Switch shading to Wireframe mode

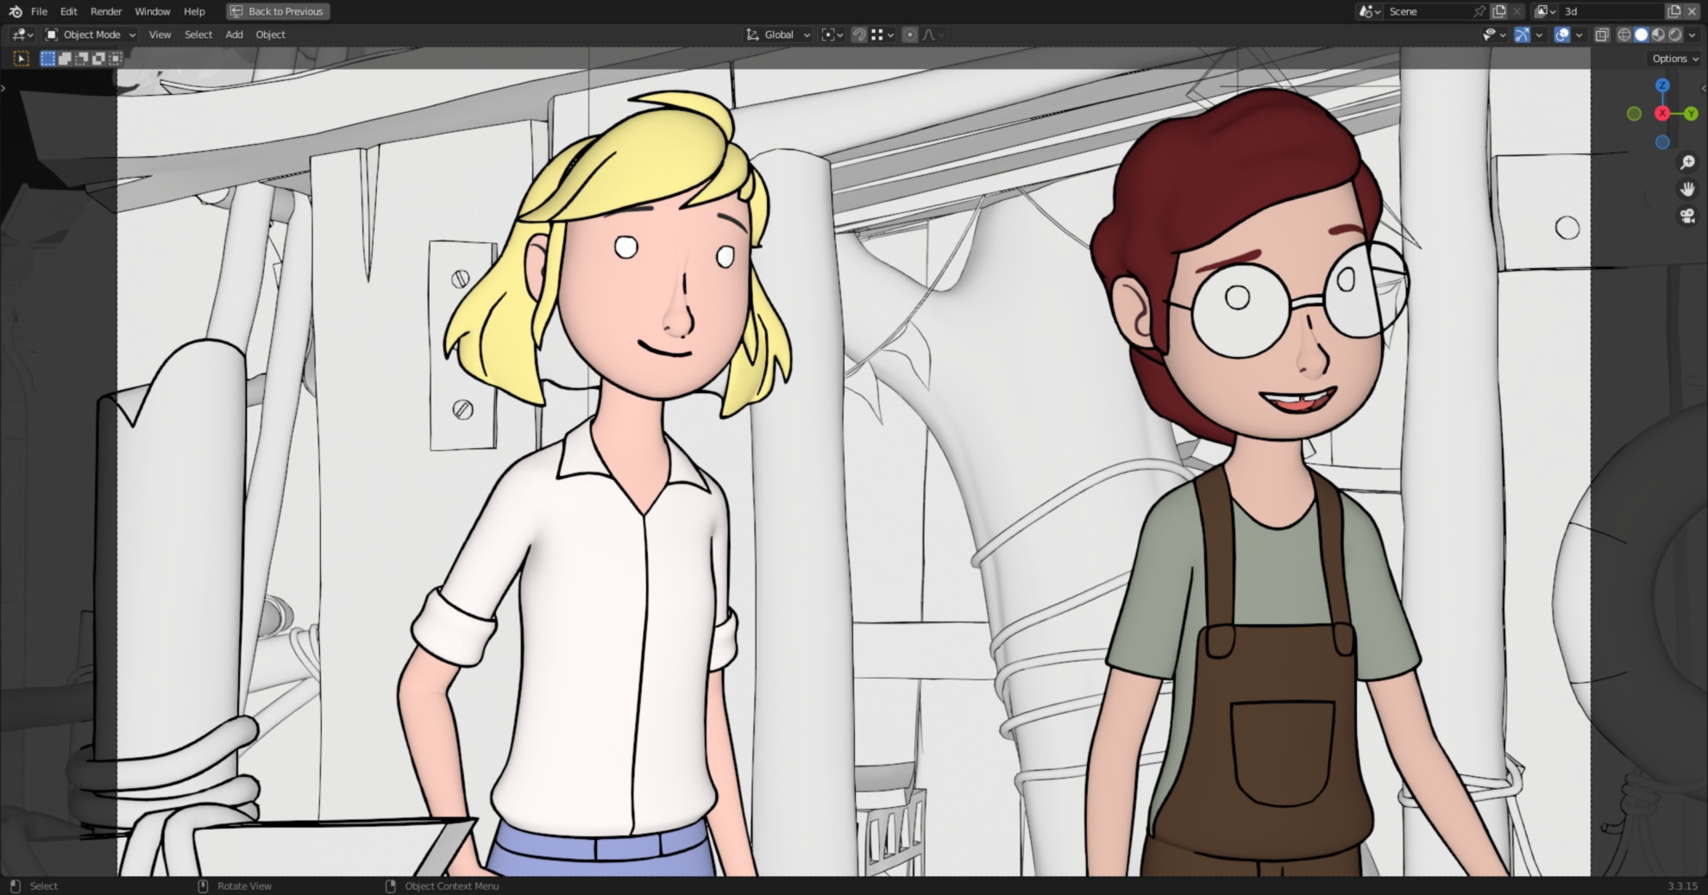pyautogui.click(x=1625, y=34)
